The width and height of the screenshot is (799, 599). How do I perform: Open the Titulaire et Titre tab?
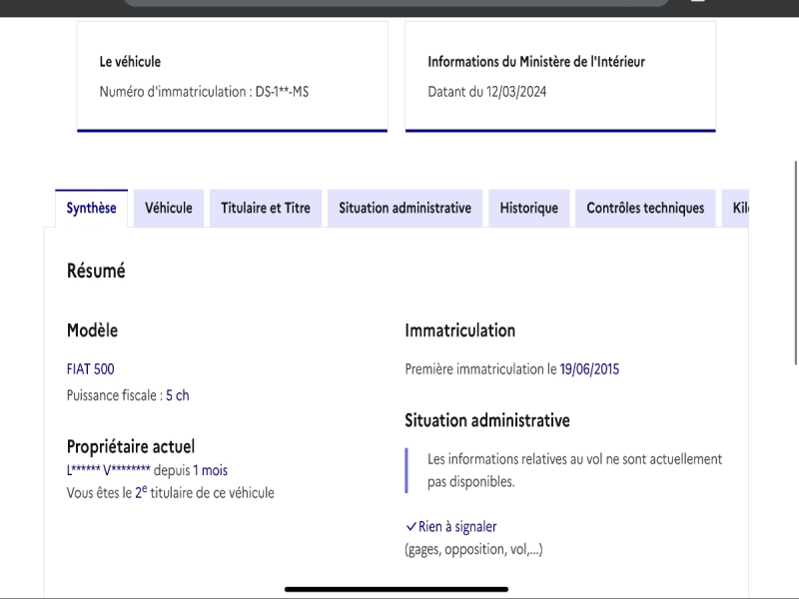266,209
